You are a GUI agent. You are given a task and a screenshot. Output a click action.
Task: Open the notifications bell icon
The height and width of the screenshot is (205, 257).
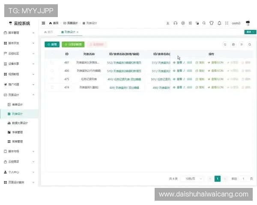point(219,23)
